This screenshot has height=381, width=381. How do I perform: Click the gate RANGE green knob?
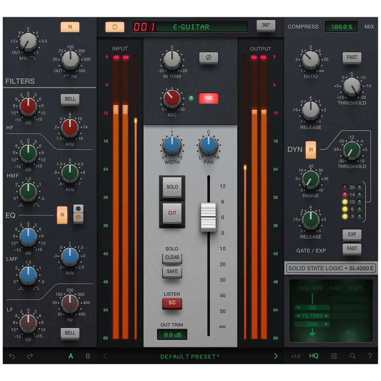pyautogui.click(x=311, y=179)
